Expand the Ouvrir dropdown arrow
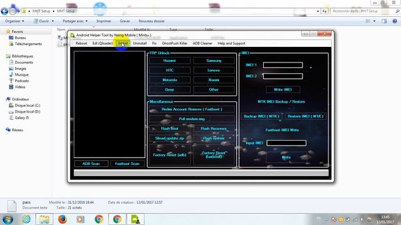 pyautogui.click(x=53, y=21)
